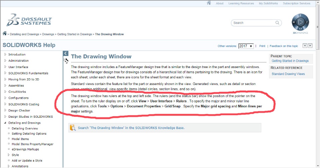The image size is (320, 168).
Task: Click the Drawings breadcrumb
Action: pos(48,34)
